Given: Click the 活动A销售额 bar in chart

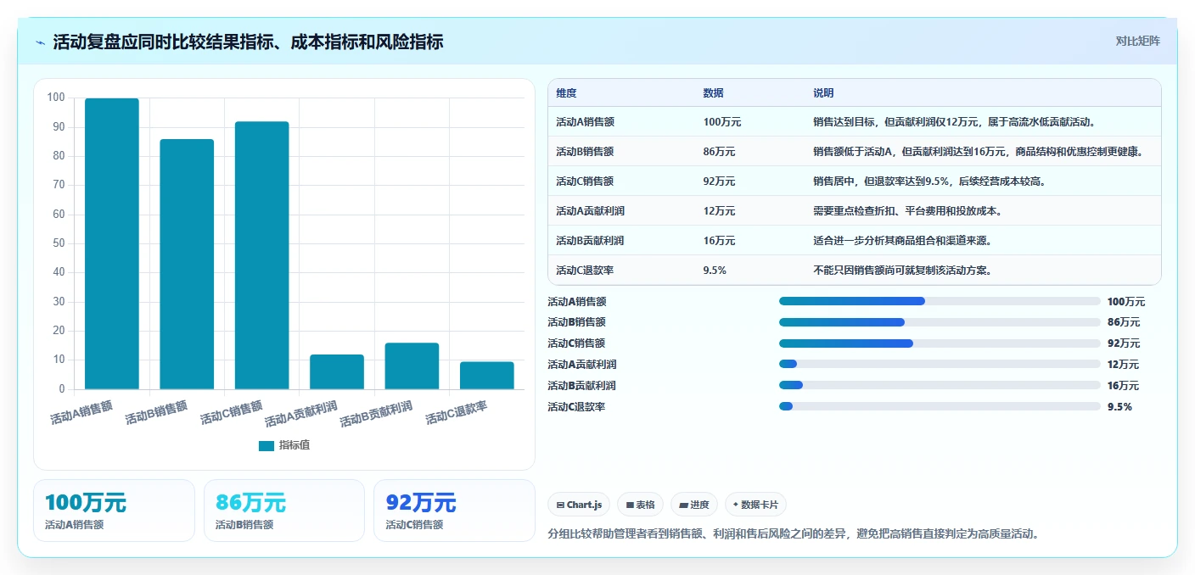Looking at the screenshot, I should (112, 243).
